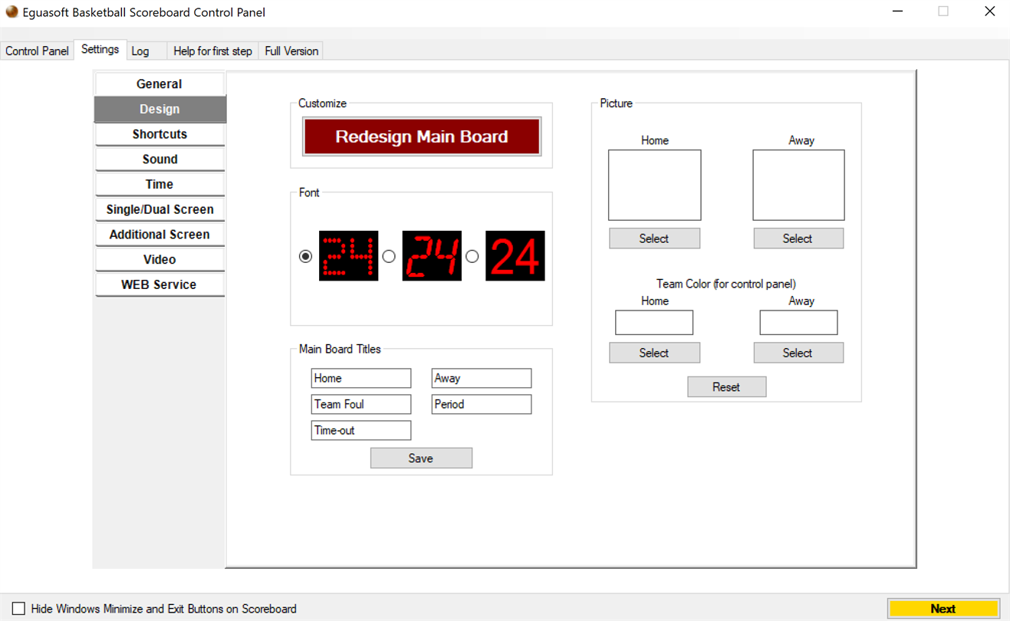Toggle Hide Windows Minimize and Exit Buttons checkbox
1010x621 pixels.
(x=18, y=609)
